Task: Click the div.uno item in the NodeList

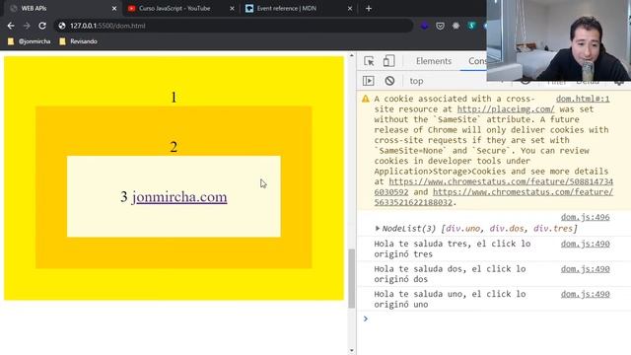Action: pos(462,228)
